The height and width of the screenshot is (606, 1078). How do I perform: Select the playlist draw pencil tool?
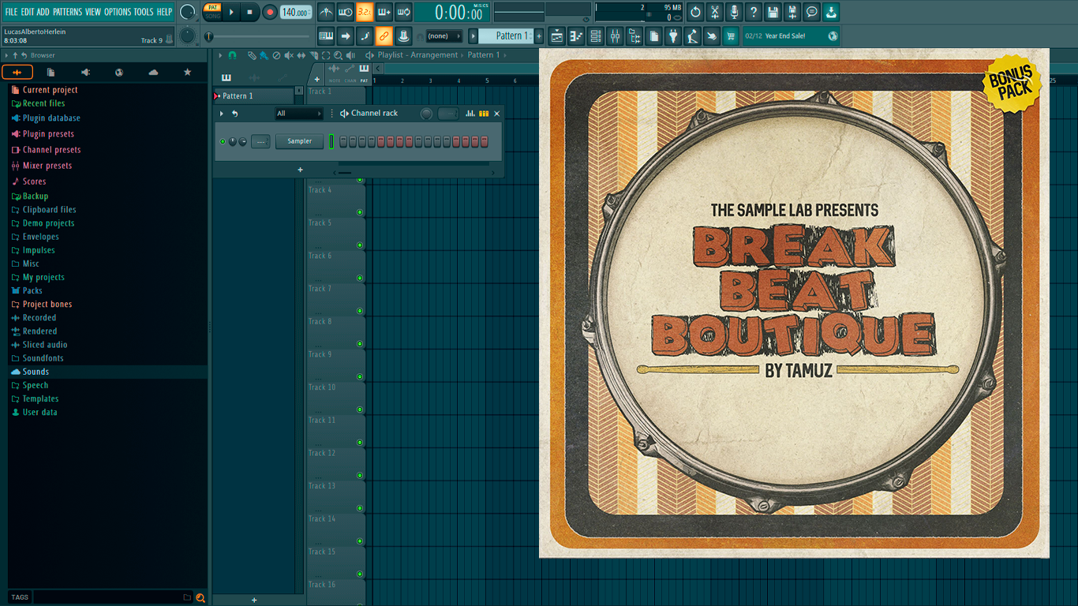pos(252,55)
